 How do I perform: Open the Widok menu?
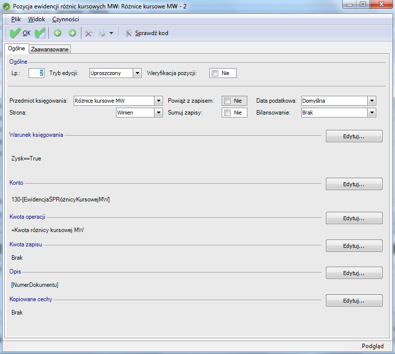coord(37,19)
